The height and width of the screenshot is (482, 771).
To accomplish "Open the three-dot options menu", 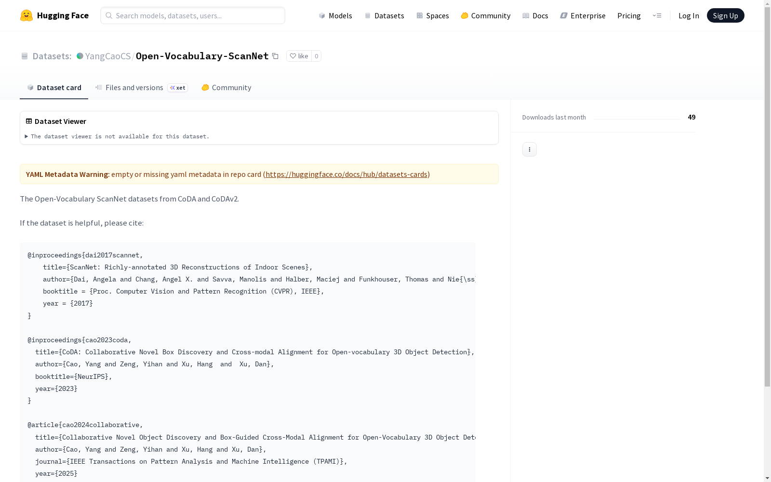I will (529, 149).
